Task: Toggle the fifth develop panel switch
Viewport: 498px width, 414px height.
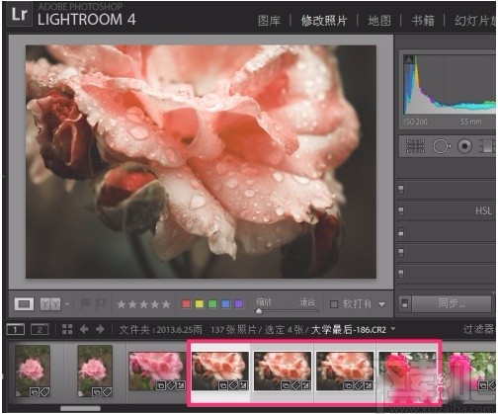Action: 401,274
